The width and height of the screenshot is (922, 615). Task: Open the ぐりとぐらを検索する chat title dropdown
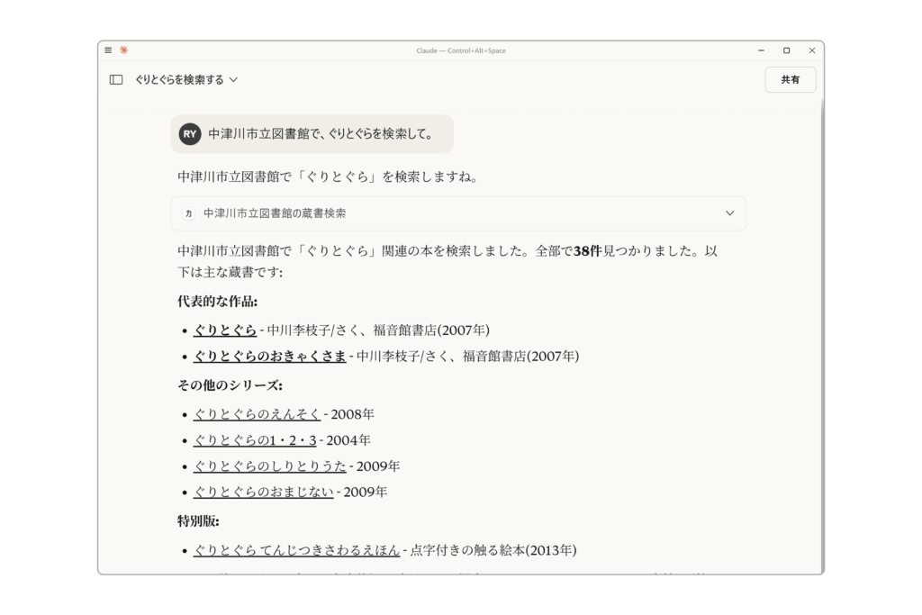click(186, 79)
